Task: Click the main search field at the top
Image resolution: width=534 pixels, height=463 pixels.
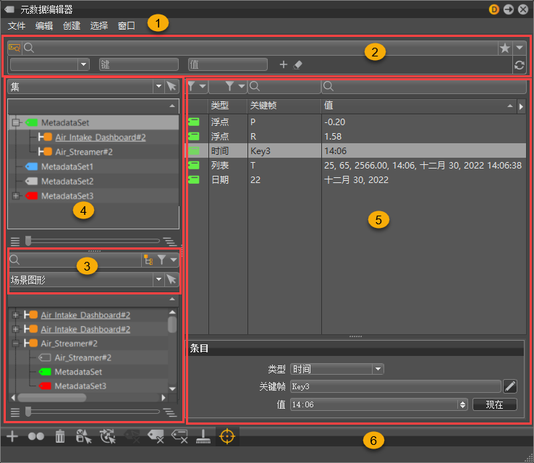Action: coord(260,48)
